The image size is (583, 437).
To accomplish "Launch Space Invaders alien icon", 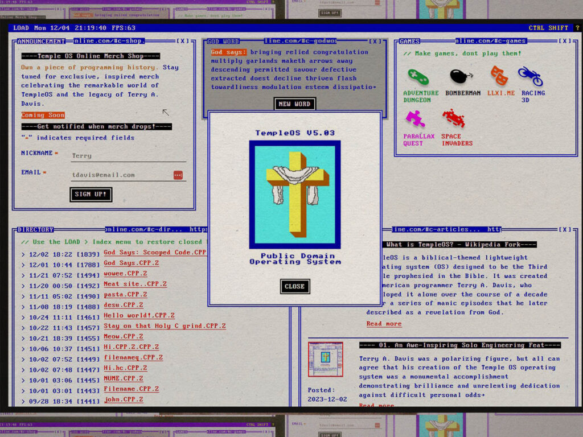I will pos(454,118).
